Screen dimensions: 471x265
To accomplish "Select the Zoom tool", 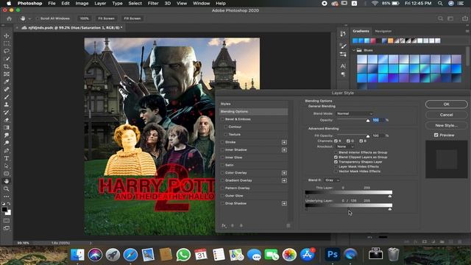I will [7, 189].
